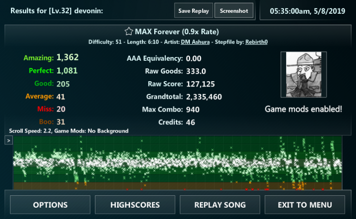Open the Rebirth0 stepfile author link
This screenshot has width=356, height=219.
(x=256, y=42)
